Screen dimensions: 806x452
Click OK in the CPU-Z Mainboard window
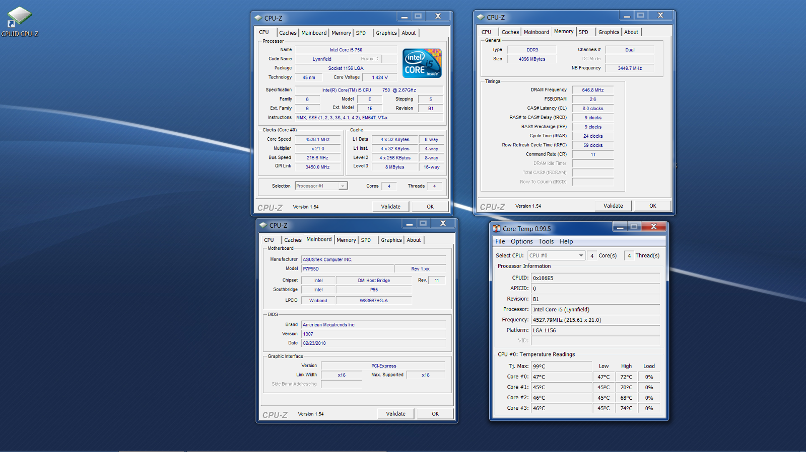[435, 414]
